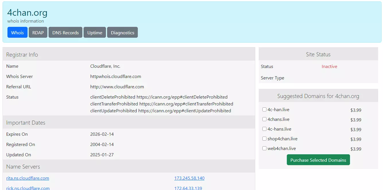Open the DNS Records tab
Image resolution: width=383 pixels, height=190 pixels.
[65, 33]
